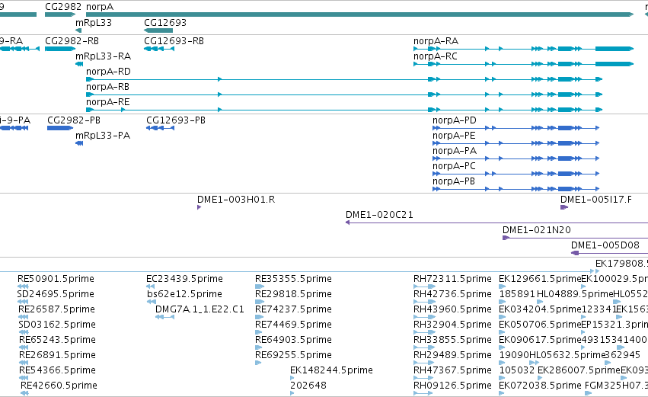The height and width of the screenshot is (397, 648).
Task: Open the norpA-RA transcript label
Action: [436, 41]
